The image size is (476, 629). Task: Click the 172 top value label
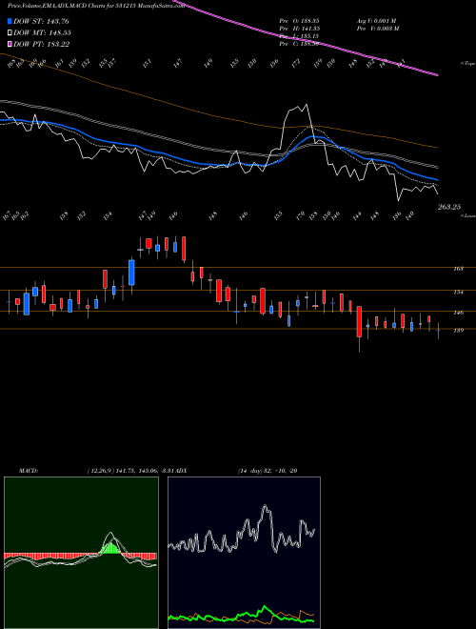(x=296, y=63)
